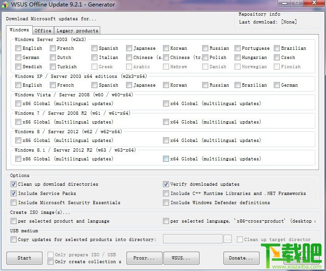Click the Start button
This screenshot has width=326, height=271.
tap(24, 258)
